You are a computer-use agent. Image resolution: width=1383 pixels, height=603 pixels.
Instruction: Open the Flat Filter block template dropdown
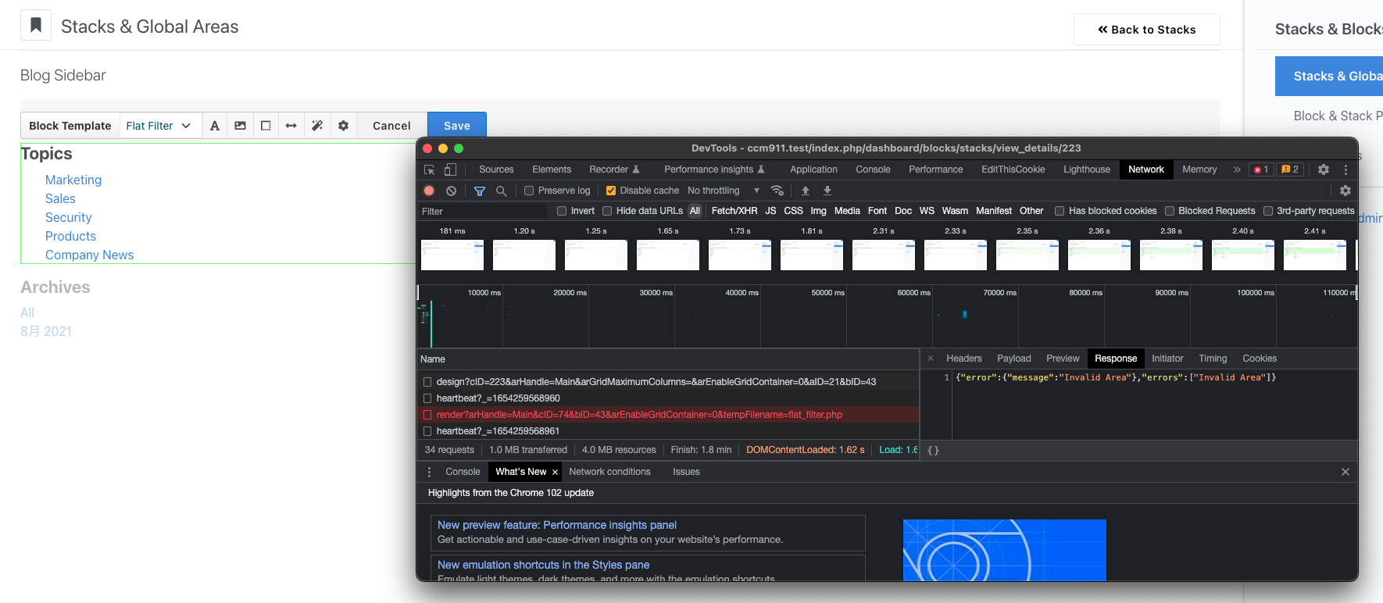160,126
